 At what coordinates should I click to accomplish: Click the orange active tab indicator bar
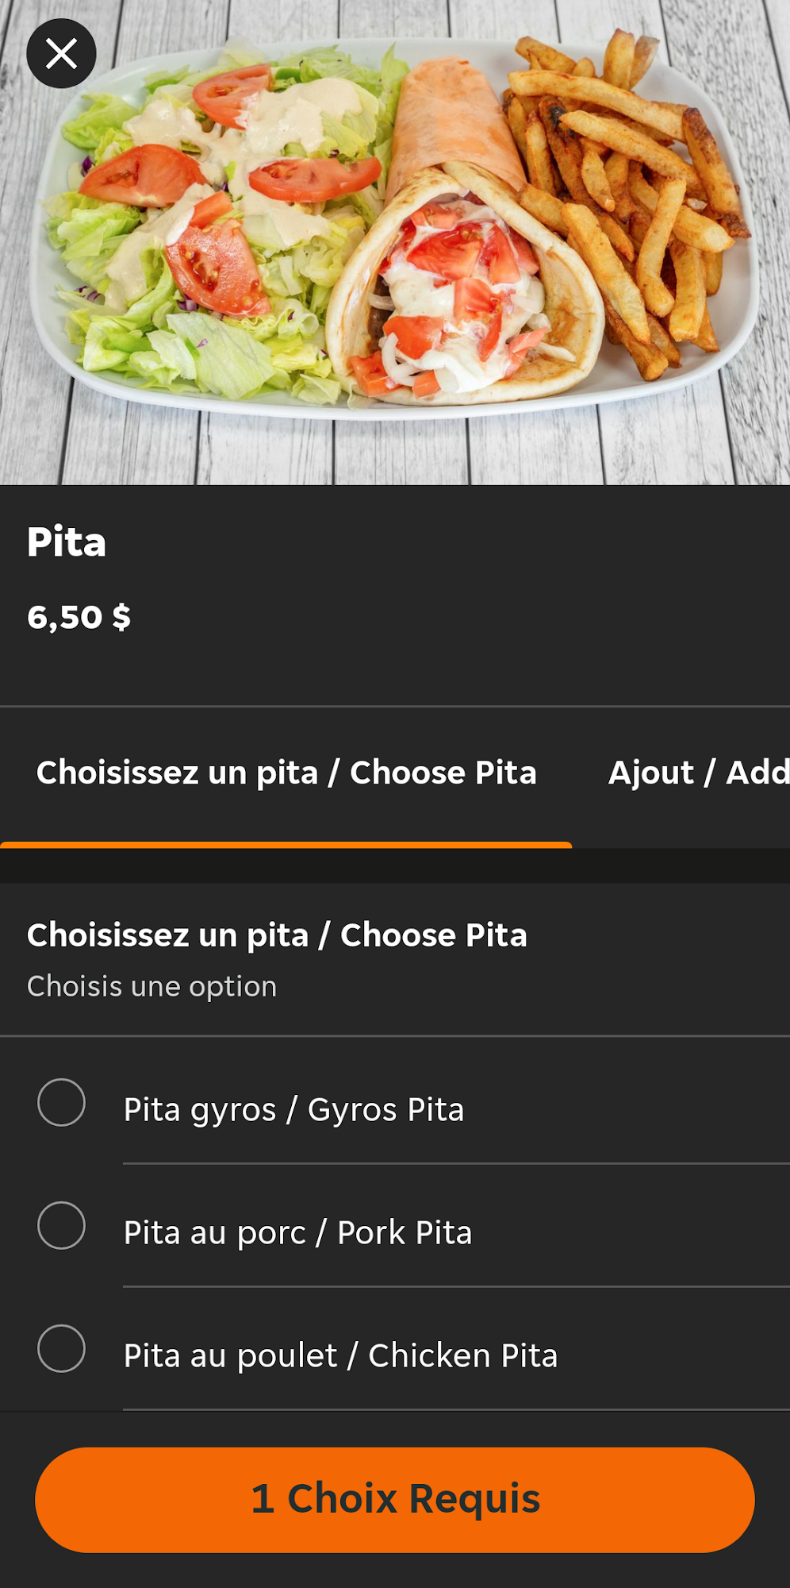[x=286, y=844]
